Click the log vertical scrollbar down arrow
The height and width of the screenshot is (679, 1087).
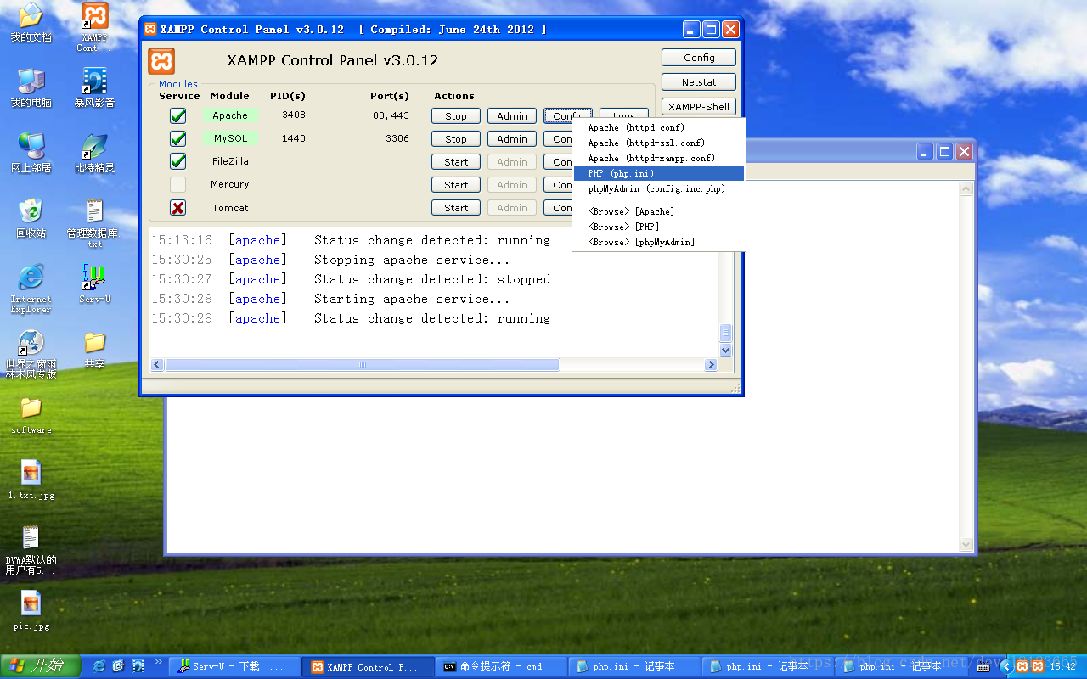click(x=726, y=350)
